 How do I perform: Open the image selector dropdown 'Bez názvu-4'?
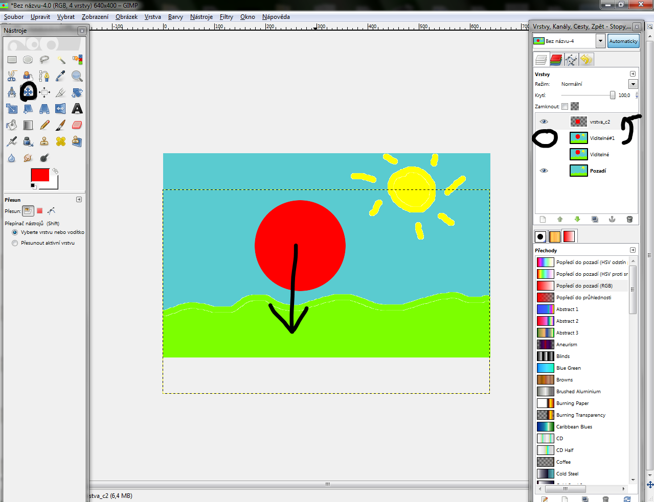click(600, 41)
